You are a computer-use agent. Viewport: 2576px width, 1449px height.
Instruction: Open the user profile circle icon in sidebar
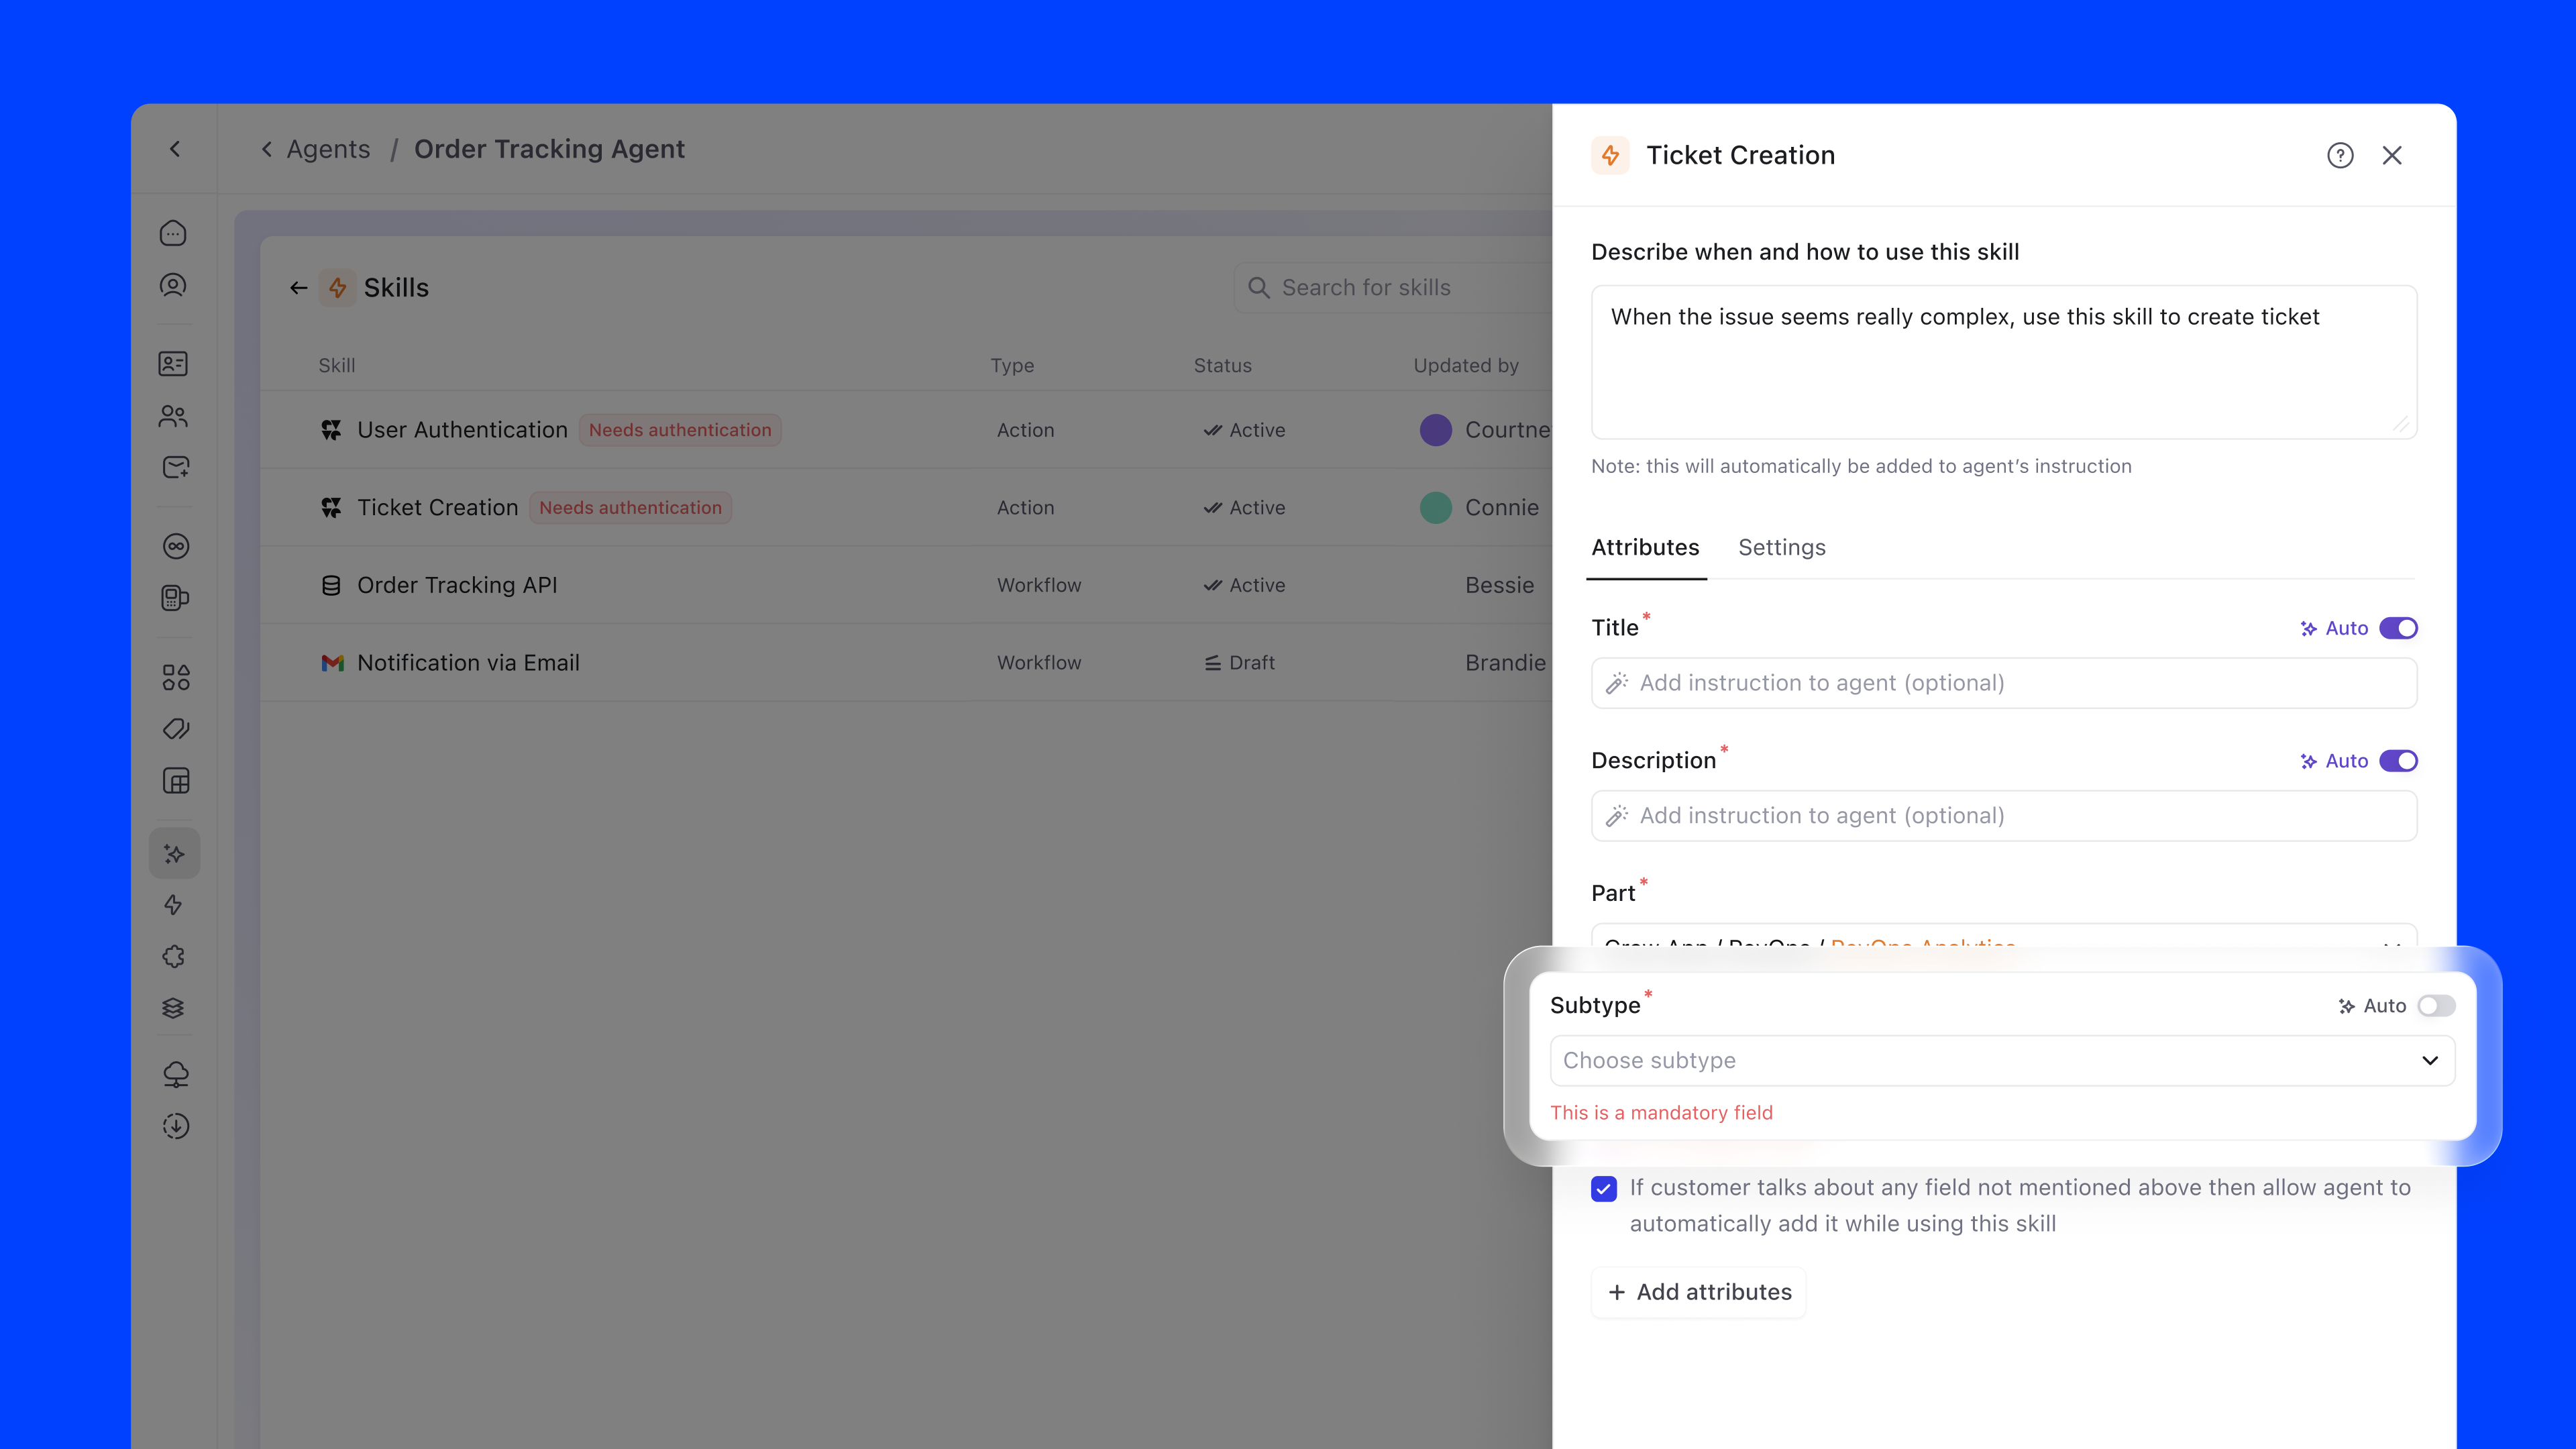[174, 286]
